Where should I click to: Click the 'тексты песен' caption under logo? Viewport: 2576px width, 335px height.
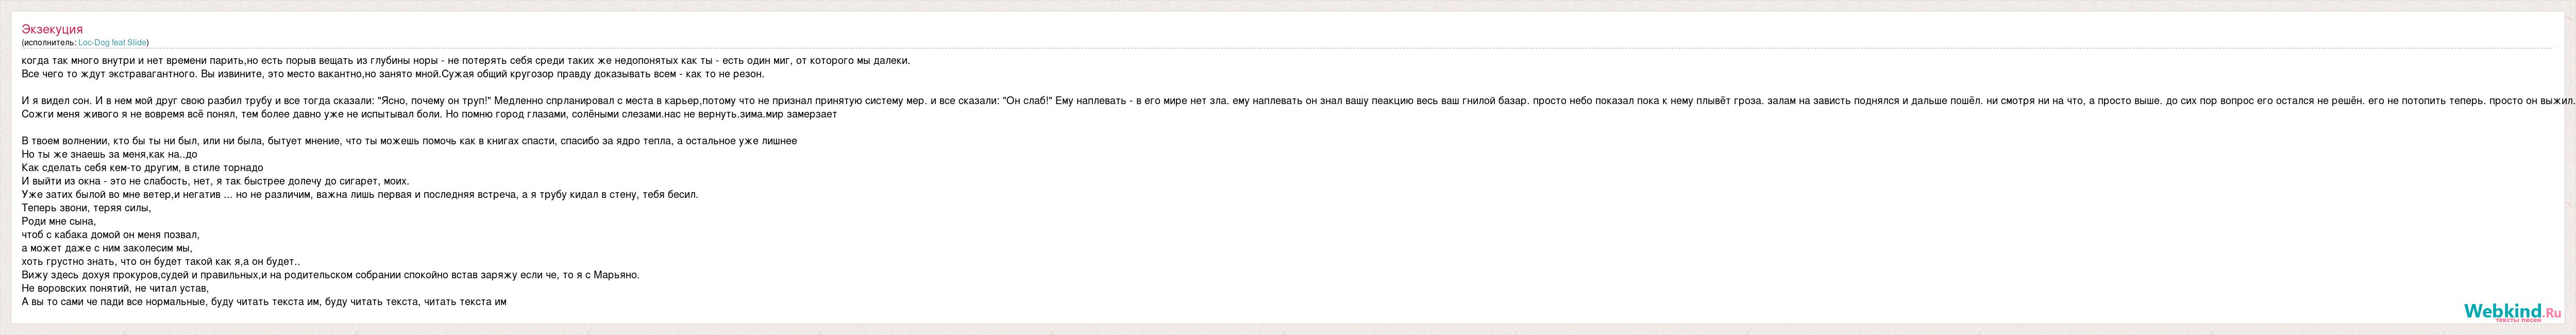pos(2519,321)
